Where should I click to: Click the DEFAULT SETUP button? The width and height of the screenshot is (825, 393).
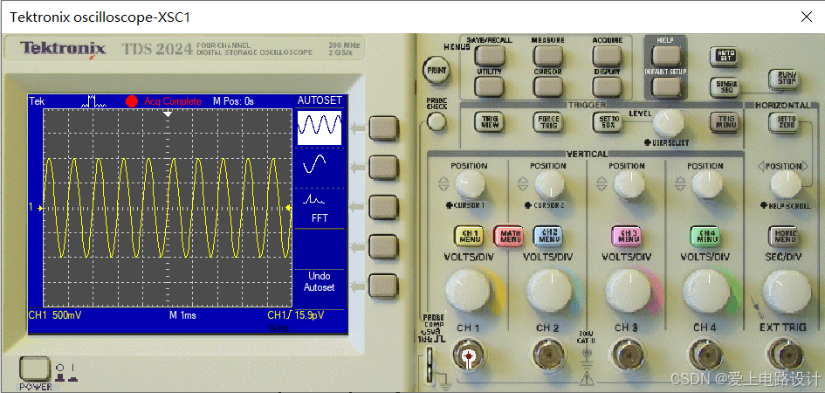[x=666, y=86]
